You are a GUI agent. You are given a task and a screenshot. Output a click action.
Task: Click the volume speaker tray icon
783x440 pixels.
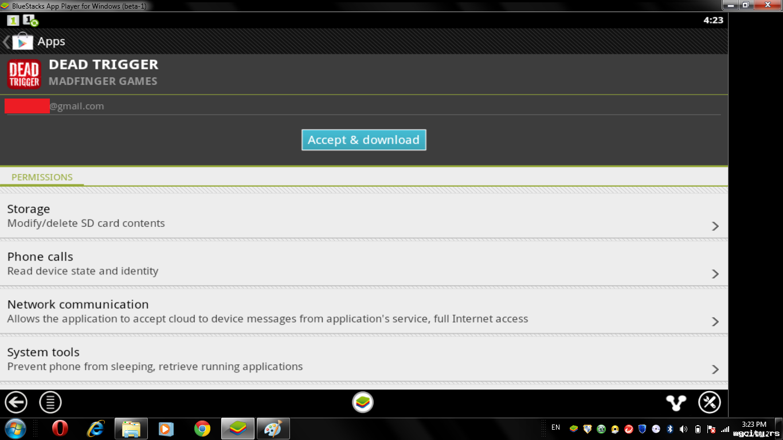point(683,429)
